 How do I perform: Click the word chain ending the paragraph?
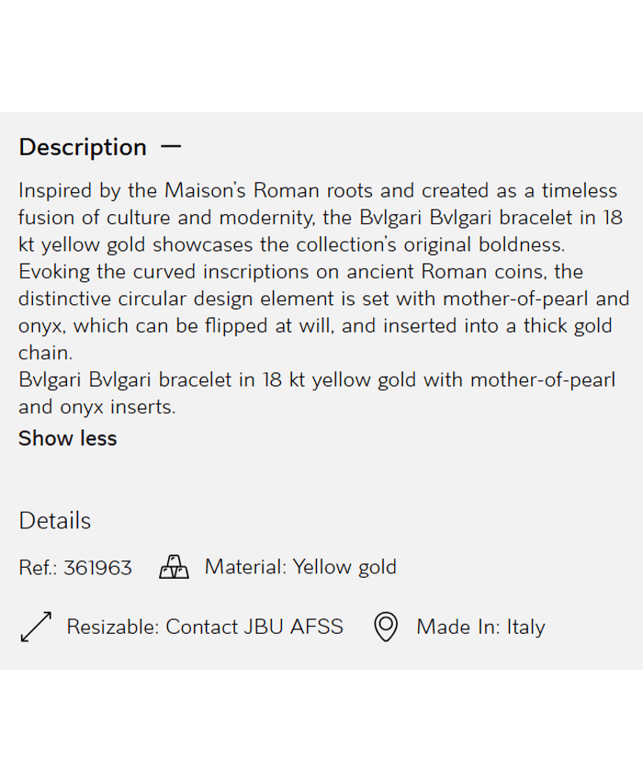[44, 353]
